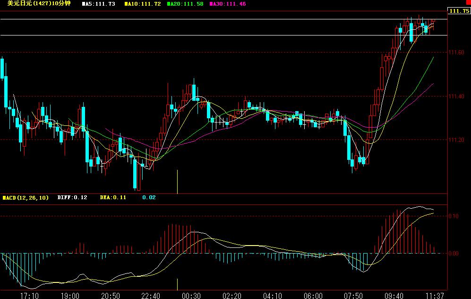Click the yellow vertical marker in price chart
This screenshot has height=299, width=471.
click(177, 182)
